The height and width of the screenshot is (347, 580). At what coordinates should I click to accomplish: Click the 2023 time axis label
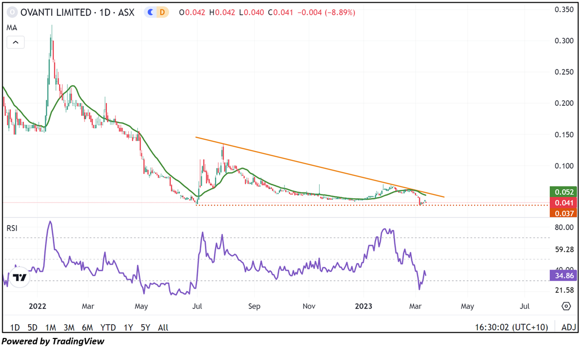363,307
